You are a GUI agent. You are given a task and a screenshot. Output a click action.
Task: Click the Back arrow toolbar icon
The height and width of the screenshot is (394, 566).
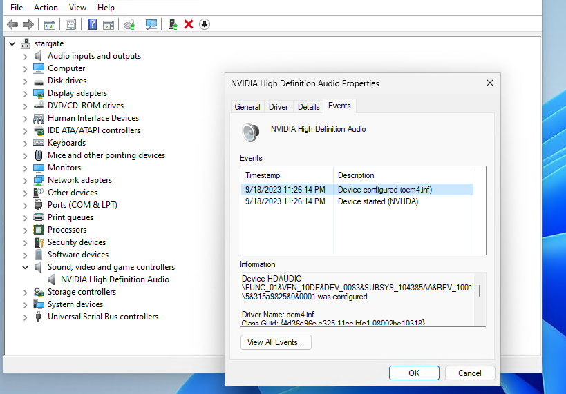(x=12, y=25)
